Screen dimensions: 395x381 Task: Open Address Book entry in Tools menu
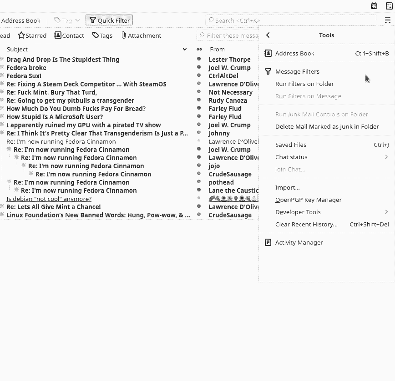click(x=326, y=53)
